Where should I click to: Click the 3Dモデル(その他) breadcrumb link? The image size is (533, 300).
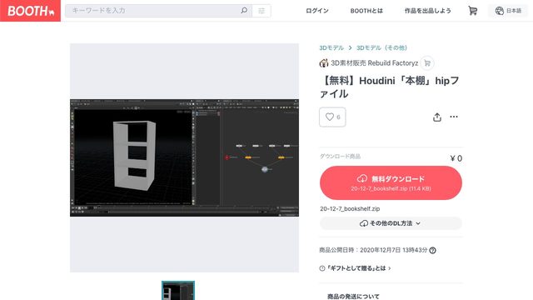(x=381, y=47)
